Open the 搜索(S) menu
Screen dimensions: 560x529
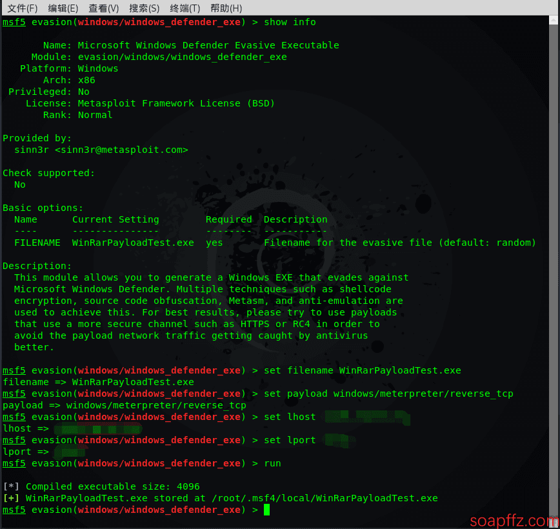point(145,8)
